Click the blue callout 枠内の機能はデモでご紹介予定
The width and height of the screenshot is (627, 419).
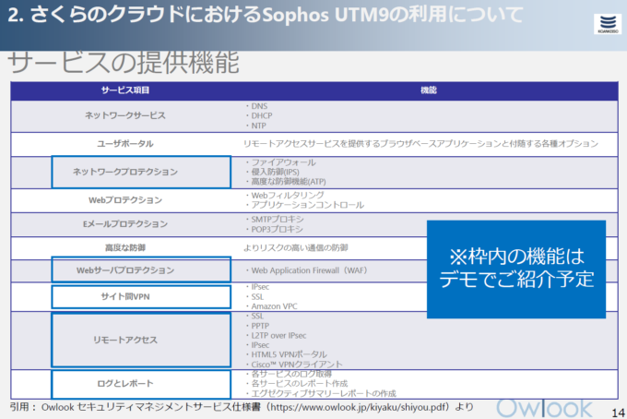point(516,269)
